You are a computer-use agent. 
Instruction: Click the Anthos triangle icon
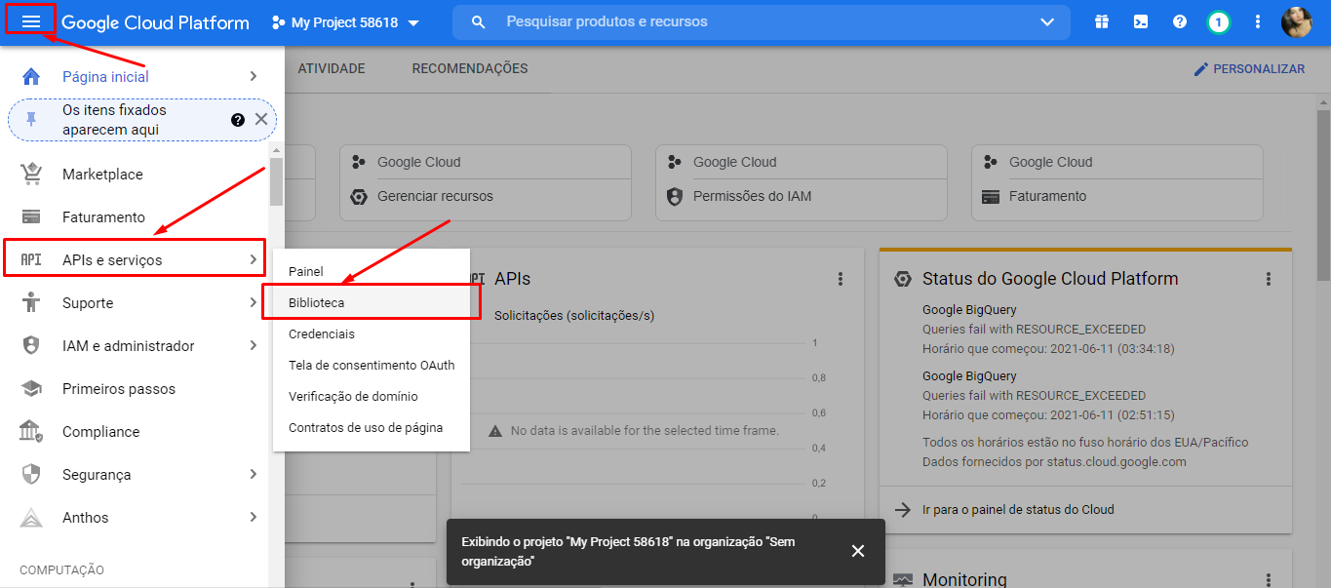31,517
